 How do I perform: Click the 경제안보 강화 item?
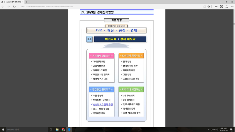click(x=129, y=109)
